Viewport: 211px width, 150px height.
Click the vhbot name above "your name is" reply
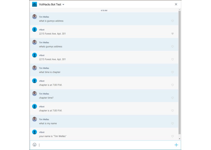click(x=42, y=132)
